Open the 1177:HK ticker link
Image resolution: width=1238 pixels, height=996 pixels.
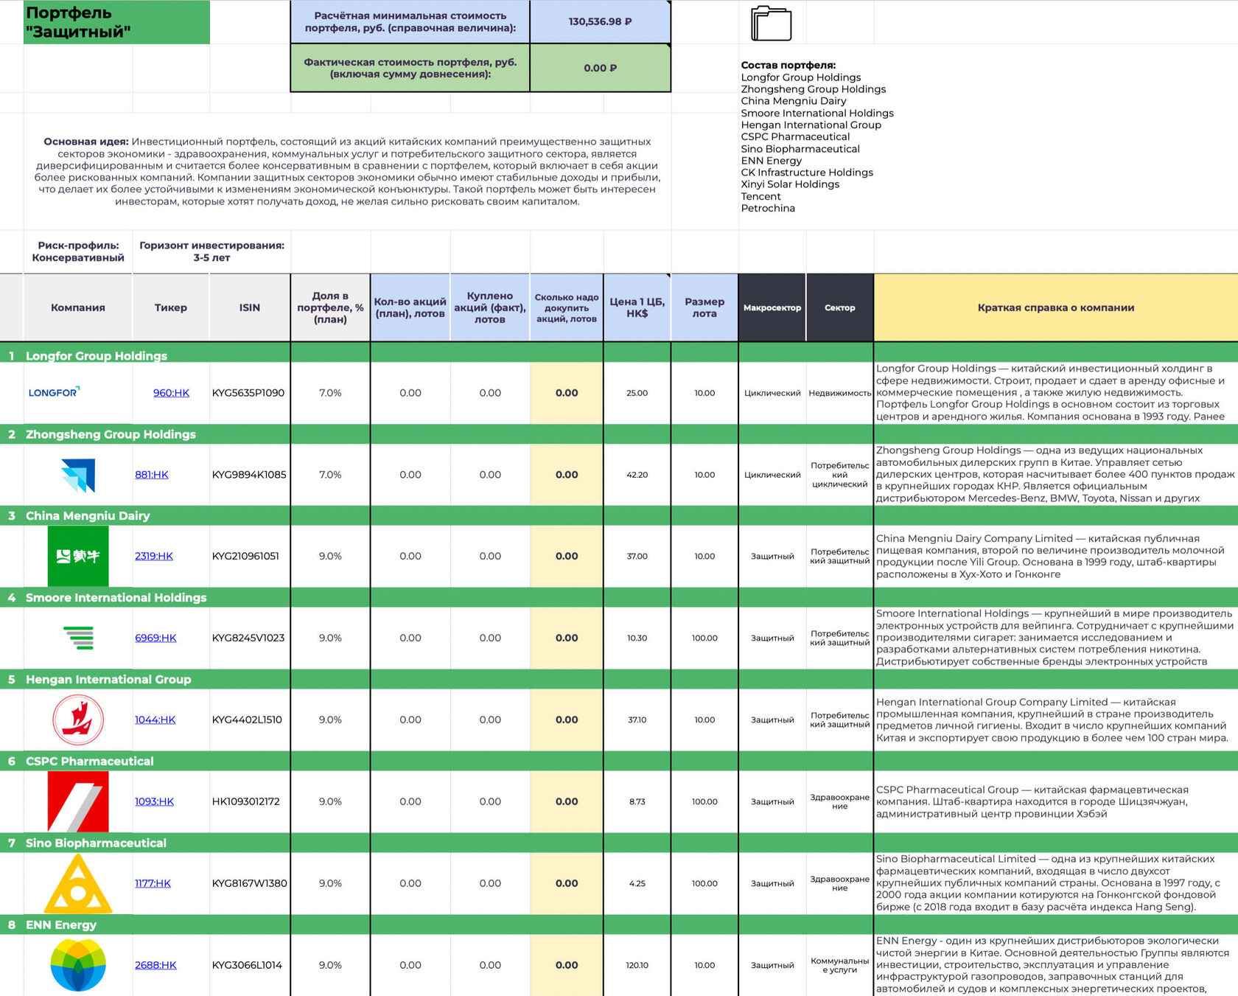pos(153,883)
